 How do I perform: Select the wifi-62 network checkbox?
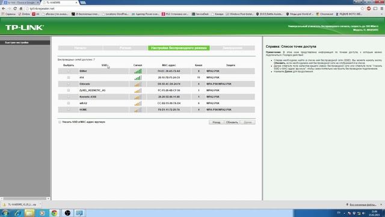pyautogui.click(x=69, y=103)
